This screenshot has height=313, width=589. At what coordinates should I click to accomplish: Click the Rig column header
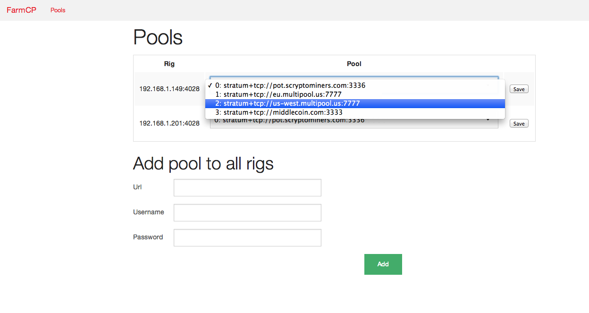[169, 64]
